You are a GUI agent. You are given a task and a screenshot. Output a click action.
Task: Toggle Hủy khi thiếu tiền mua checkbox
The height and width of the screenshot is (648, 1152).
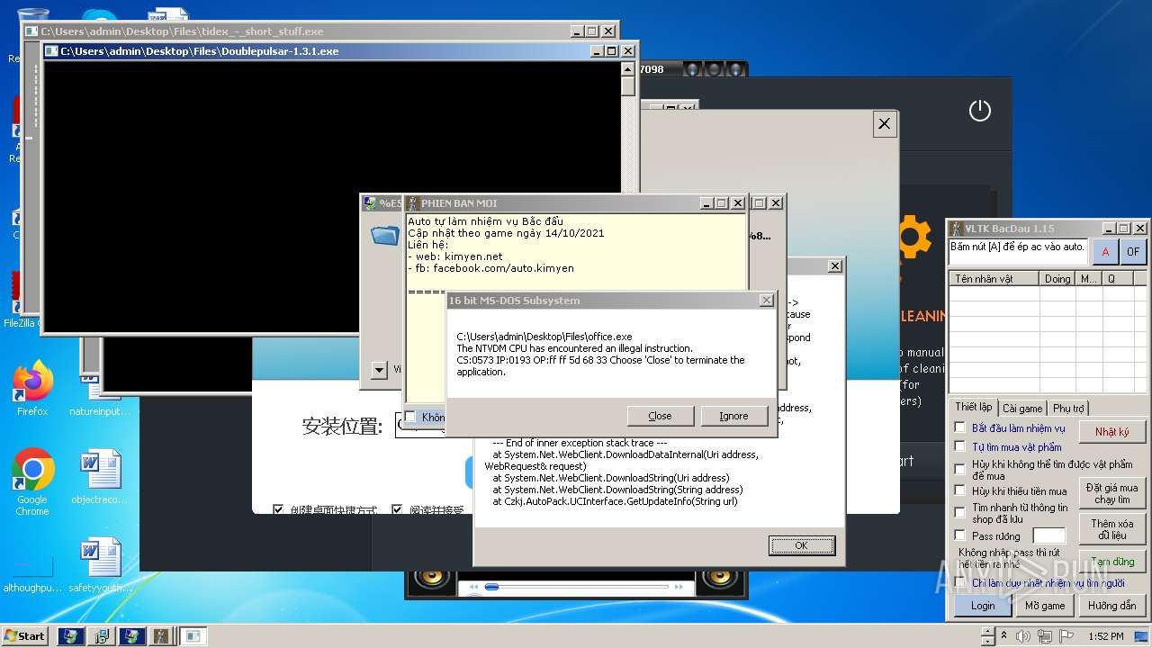click(x=960, y=490)
